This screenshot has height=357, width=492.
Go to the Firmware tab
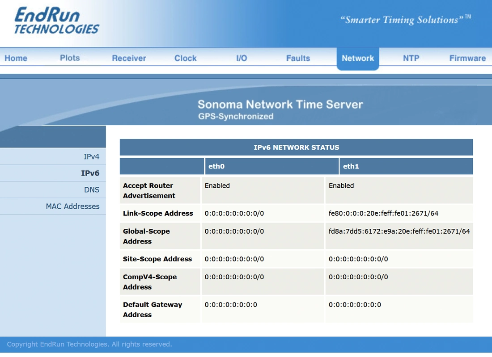point(467,58)
